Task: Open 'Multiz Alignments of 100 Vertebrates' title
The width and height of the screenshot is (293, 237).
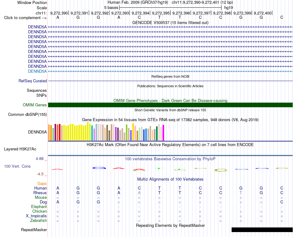Action: (170, 179)
